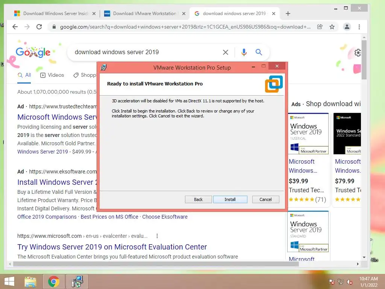Close the Download Windows Server Insider tab

(x=94, y=14)
